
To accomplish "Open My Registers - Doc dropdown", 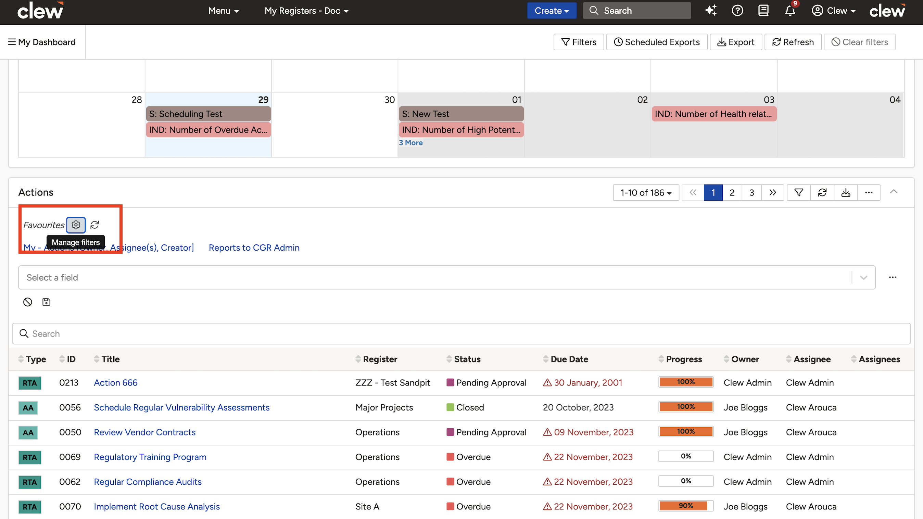I will (x=306, y=11).
